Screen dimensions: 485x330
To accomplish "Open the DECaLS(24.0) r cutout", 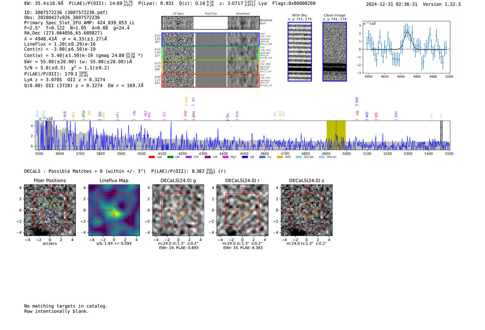I will 242,210.
